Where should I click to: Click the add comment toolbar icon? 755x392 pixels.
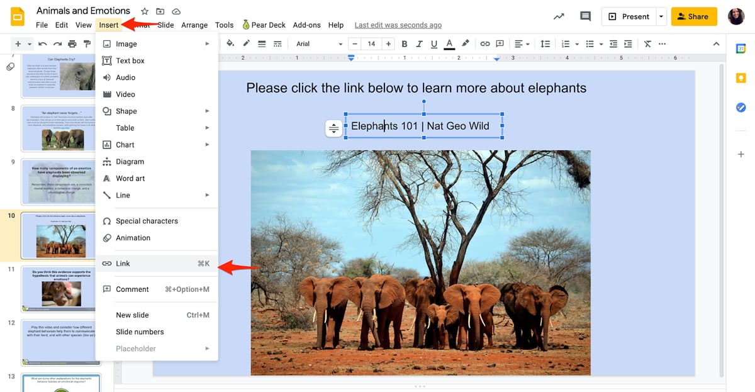coord(500,44)
